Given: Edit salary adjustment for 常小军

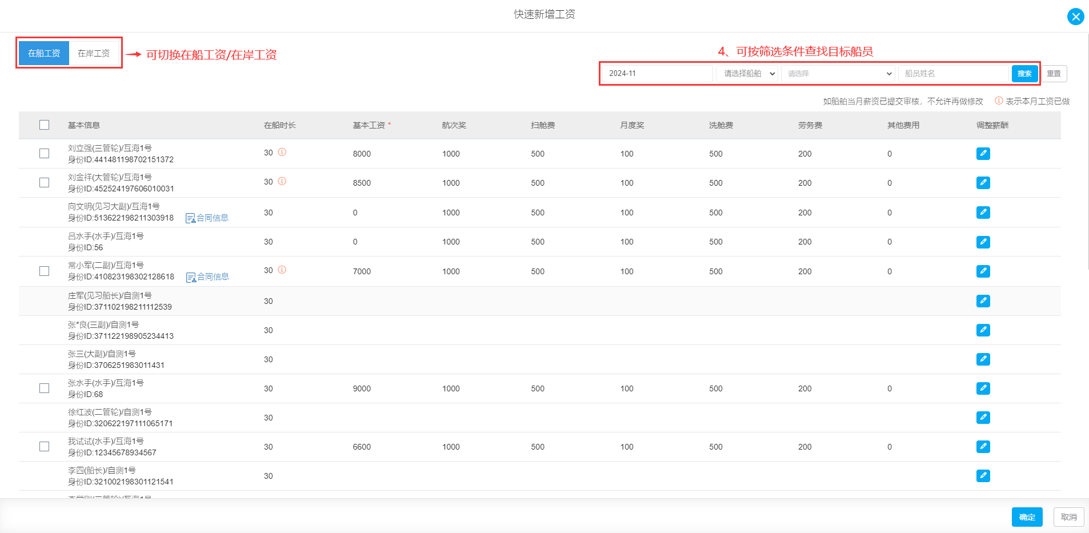Looking at the screenshot, I should (983, 271).
